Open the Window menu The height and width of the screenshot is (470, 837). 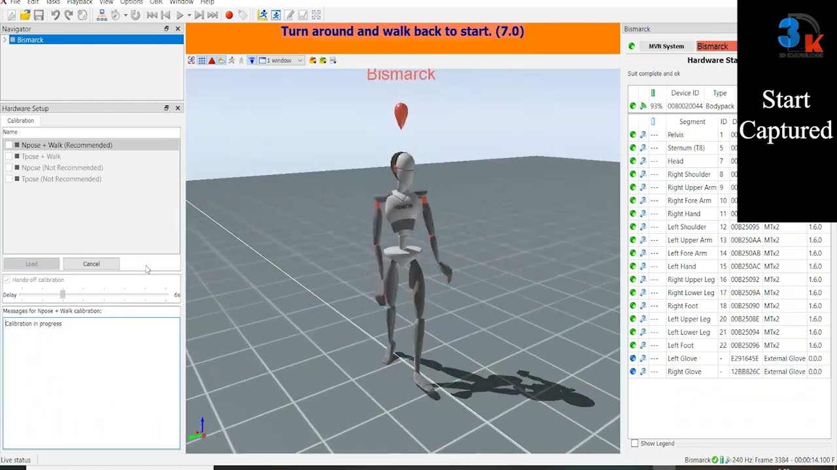coord(181,3)
